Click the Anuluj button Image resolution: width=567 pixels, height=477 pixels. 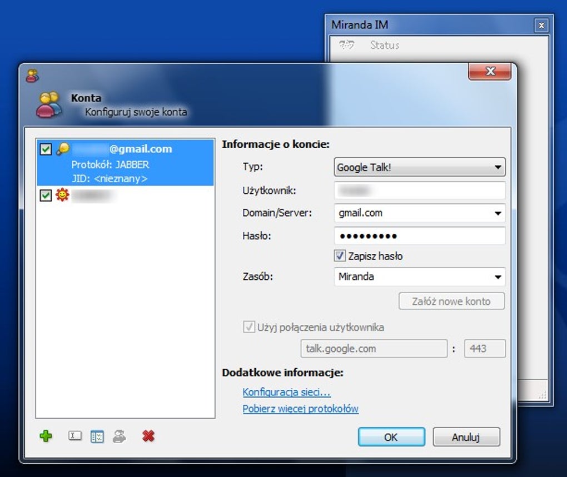(x=466, y=437)
